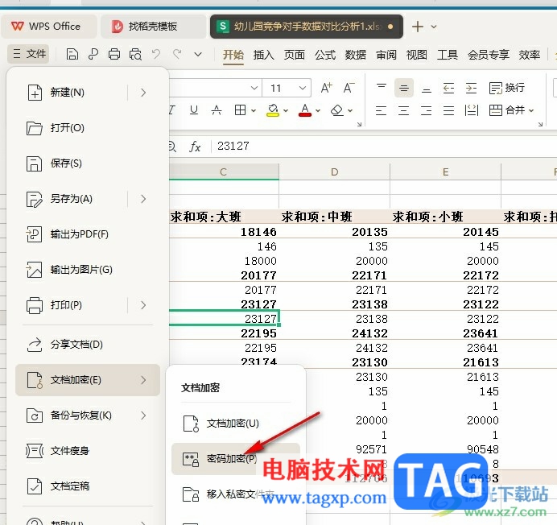This screenshot has width=557, height=525.
Task: Switch to the 审阅 ribbon tab
Action: (386, 55)
